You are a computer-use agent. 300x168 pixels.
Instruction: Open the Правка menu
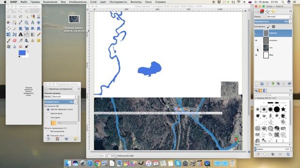35,2
